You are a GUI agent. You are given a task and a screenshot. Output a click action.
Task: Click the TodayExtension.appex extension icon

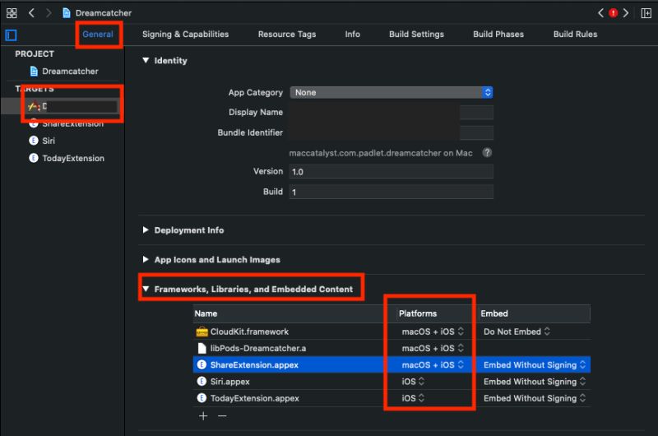(x=202, y=398)
